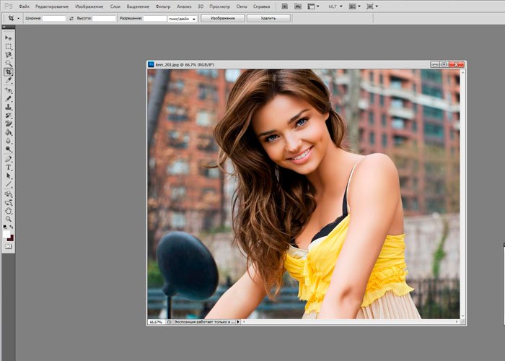Open the resolution units dropdown
This screenshot has width=505, height=361.
point(184,18)
